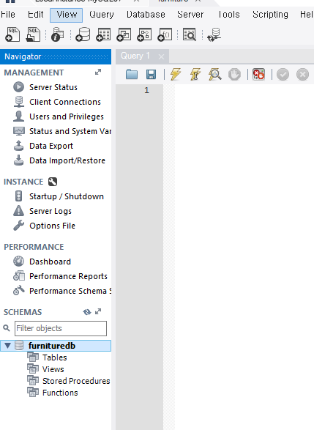This screenshot has height=430, width=314.
Task: Select Views under furnituredb
Action: (x=53, y=369)
